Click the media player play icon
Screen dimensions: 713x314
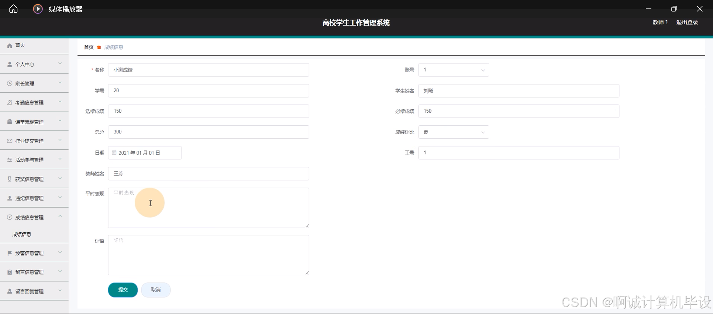click(38, 9)
